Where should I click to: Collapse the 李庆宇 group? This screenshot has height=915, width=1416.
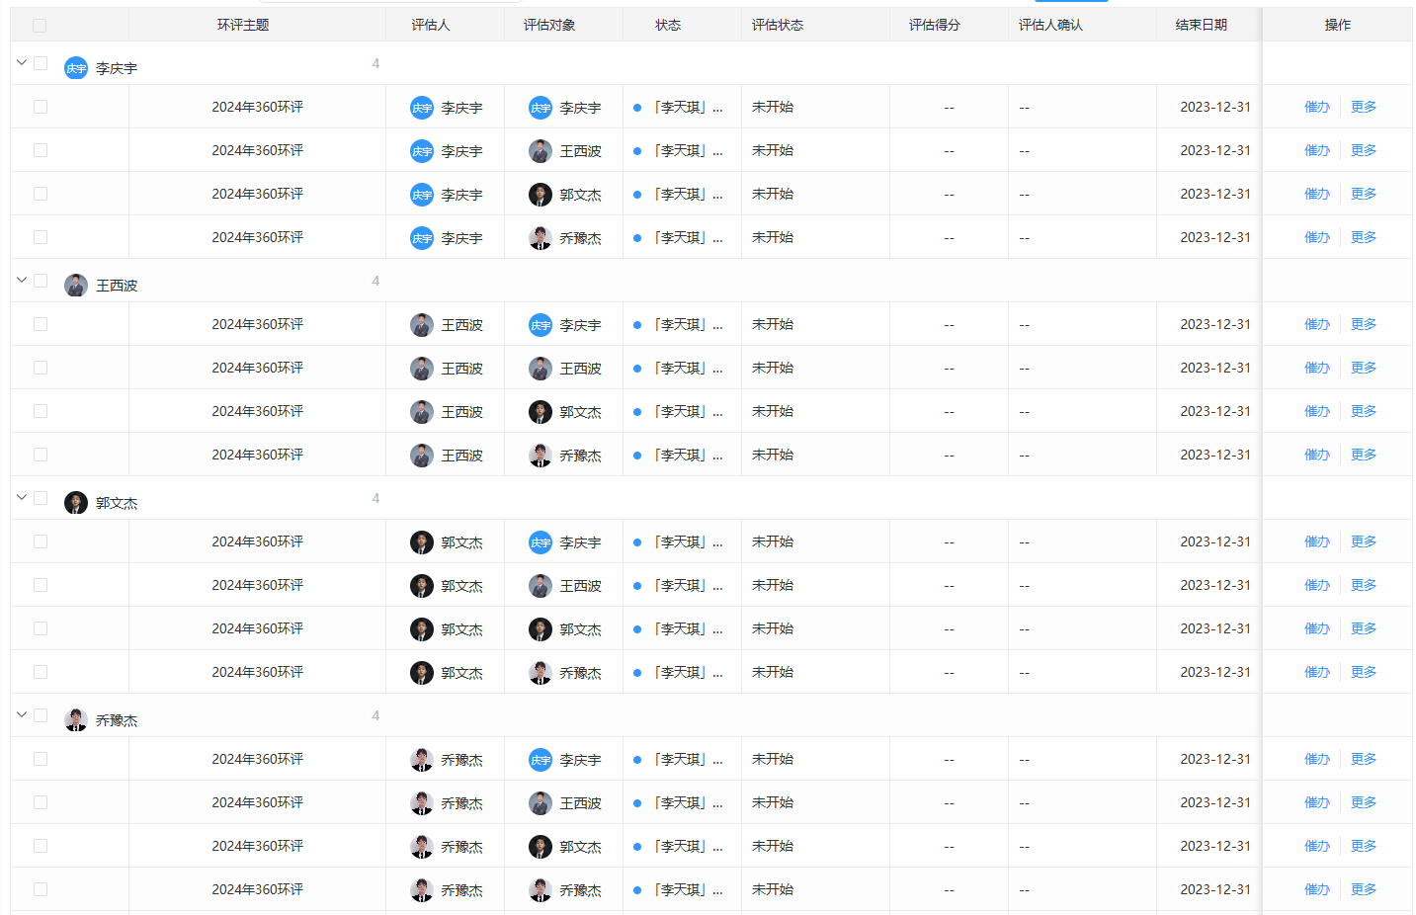click(x=22, y=62)
